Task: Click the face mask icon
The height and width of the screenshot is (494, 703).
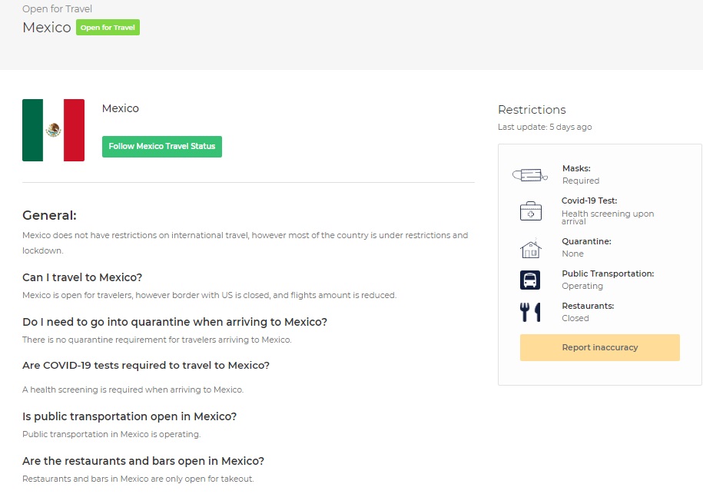Action: click(x=529, y=175)
